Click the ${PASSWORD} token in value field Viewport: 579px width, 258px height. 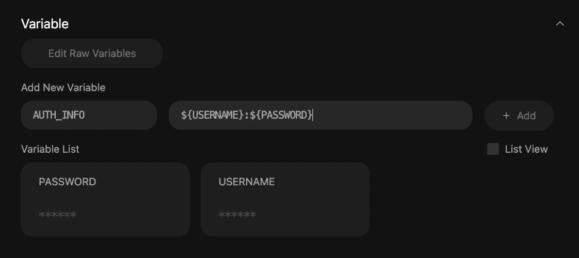tap(281, 115)
